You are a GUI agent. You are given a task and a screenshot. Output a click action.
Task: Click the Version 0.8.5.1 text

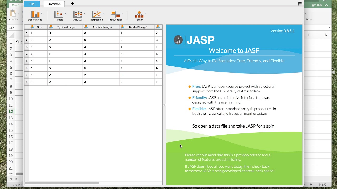pos(283,31)
